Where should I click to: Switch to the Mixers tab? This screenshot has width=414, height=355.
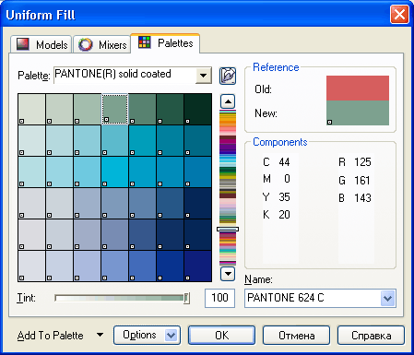(x=102, y=44)
